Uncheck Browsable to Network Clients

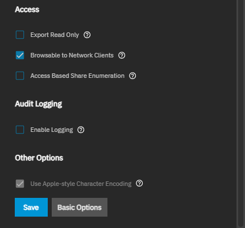pyautogui.click(x=20, y=55)
